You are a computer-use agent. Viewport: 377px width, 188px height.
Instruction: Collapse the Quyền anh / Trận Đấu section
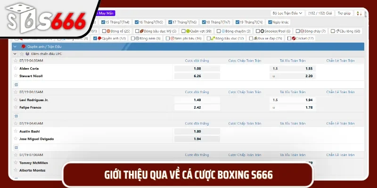[15, 47]
